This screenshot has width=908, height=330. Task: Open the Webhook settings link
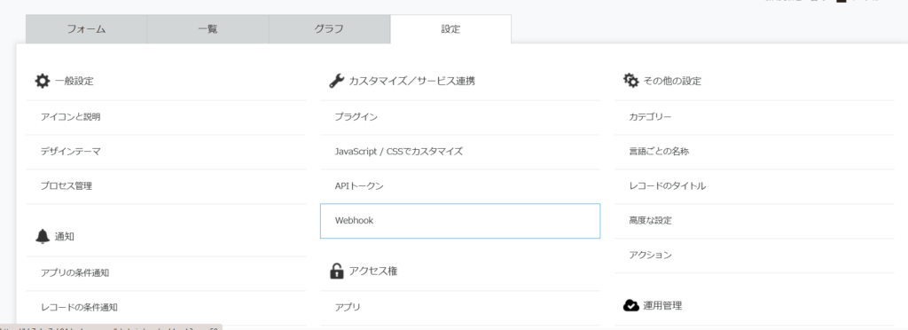click(x=460, y=221)
